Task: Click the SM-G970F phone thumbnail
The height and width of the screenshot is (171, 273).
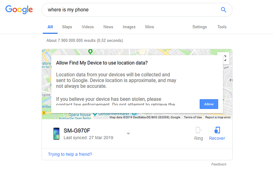Action: point(56,134)
